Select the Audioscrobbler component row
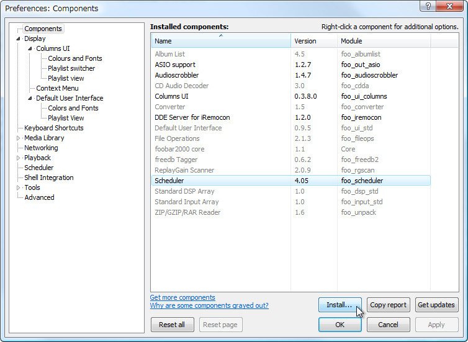 [177, 75]
